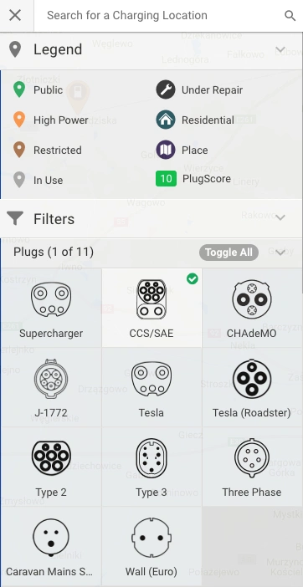Select the Tesla (Roadster) plug
This screenshot has height=587, width=303.
point(252,387)
